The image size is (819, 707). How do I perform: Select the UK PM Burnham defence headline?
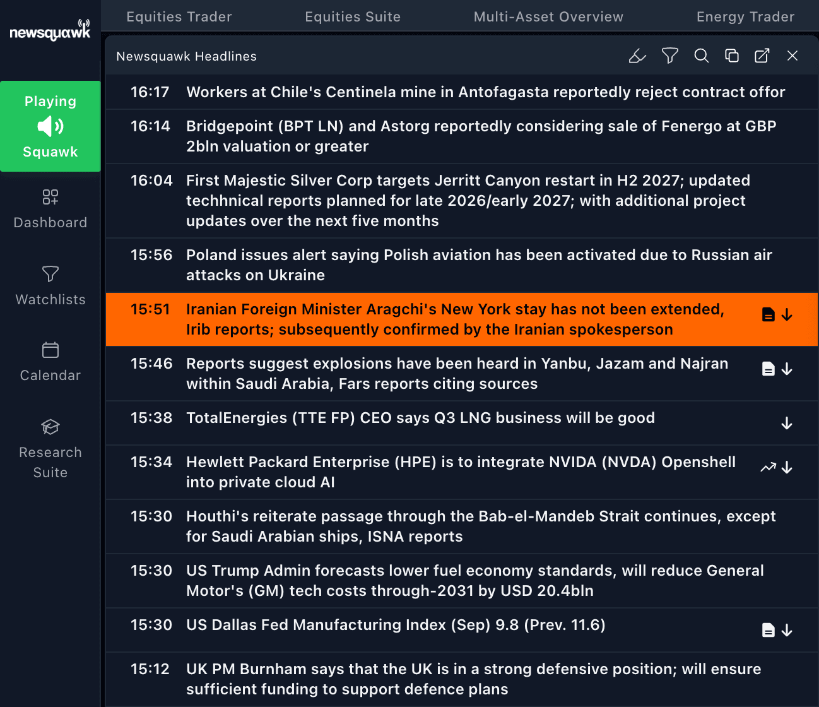click(462, 679)
